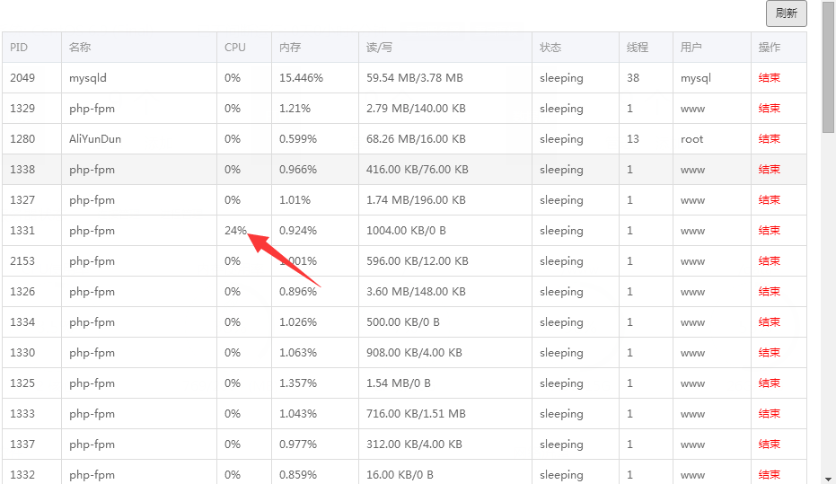
Task: Click the 1.357% memory value
Action: pos(298,383)
